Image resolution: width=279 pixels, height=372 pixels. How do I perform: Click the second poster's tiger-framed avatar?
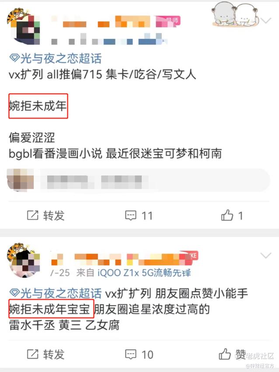point(23,260)
